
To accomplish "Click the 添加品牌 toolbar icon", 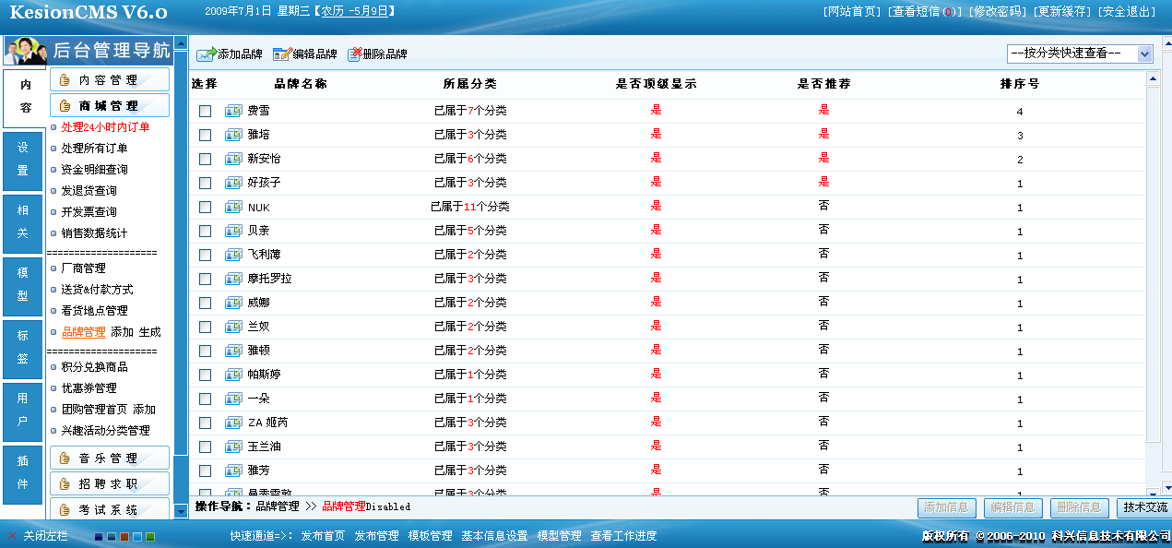I will pos(207,54).
